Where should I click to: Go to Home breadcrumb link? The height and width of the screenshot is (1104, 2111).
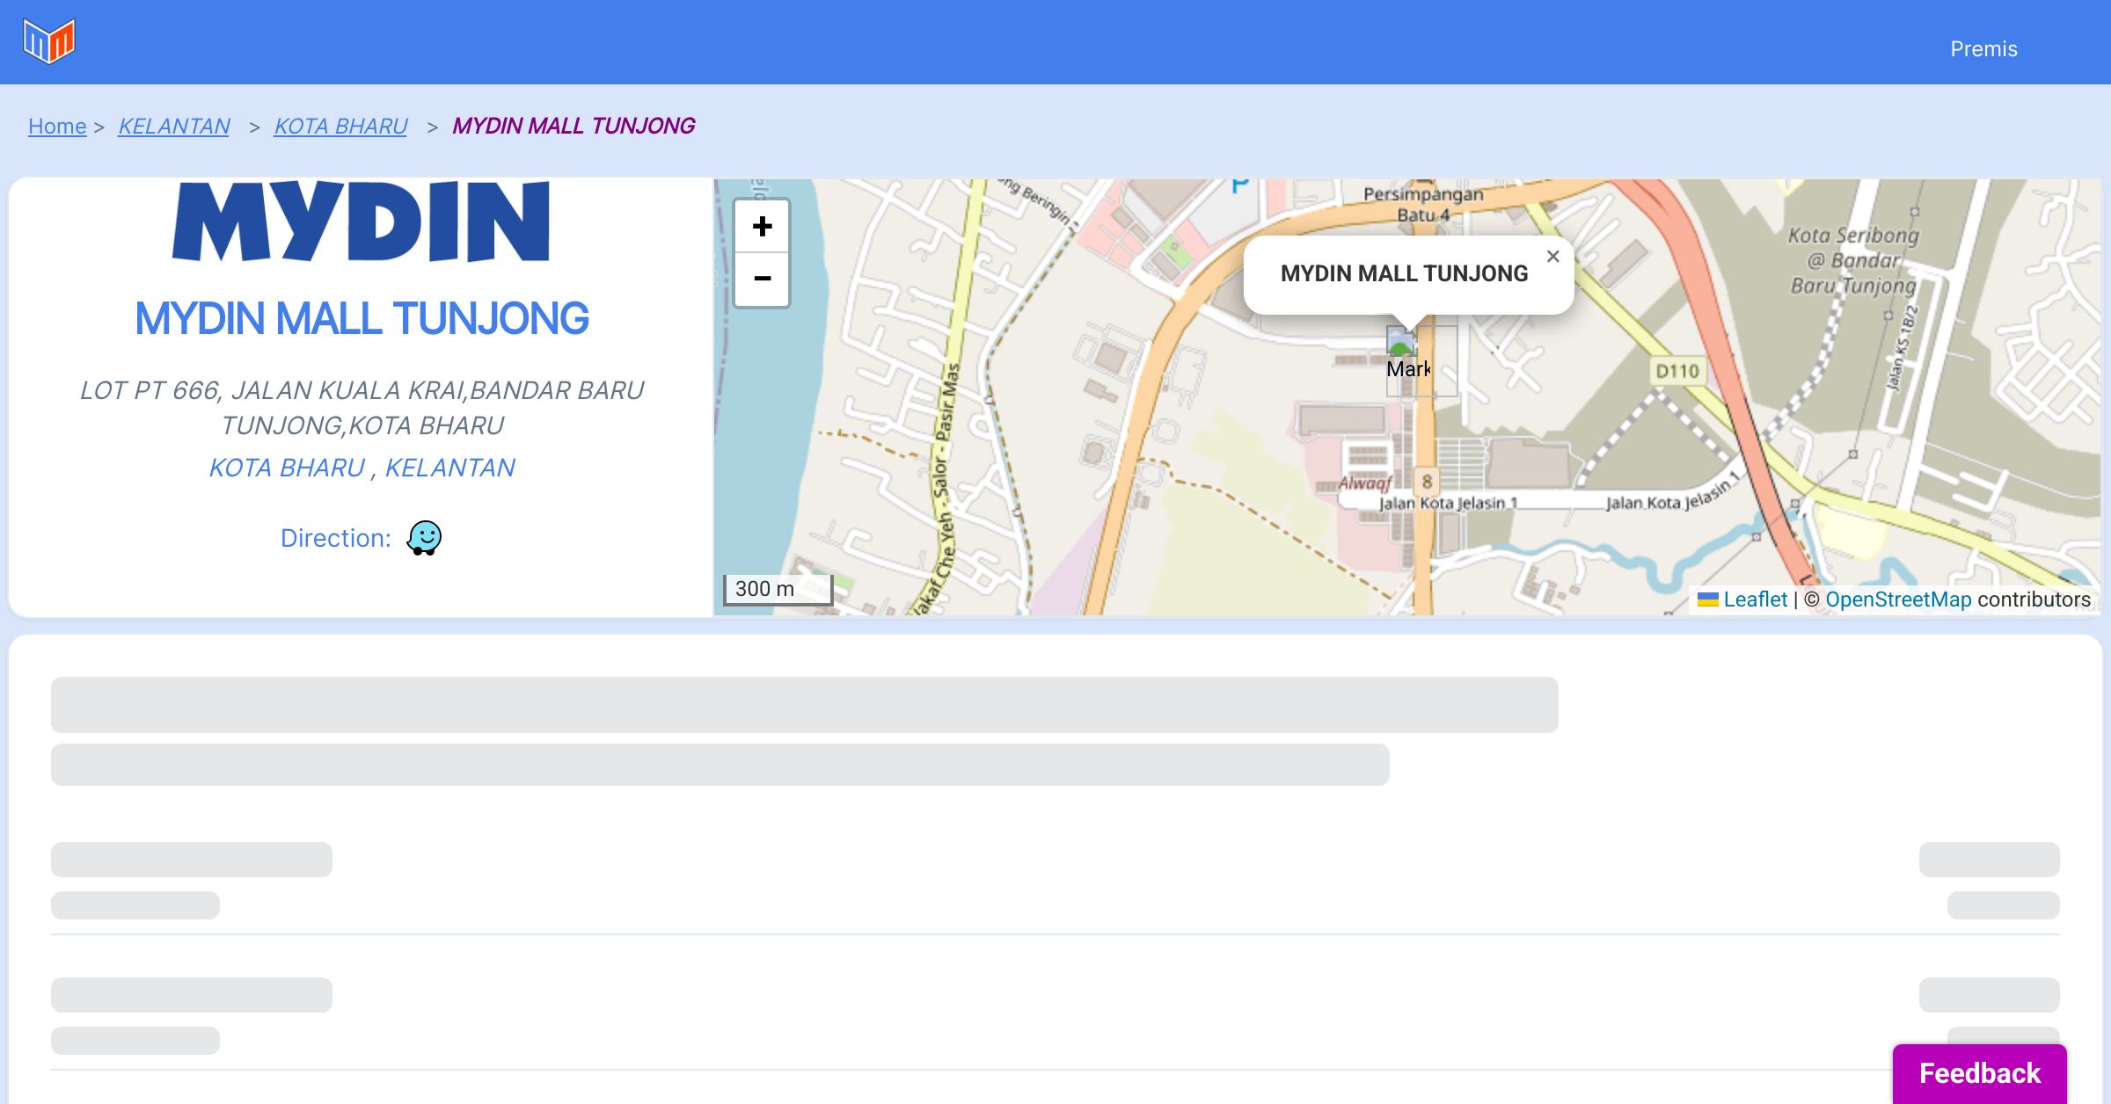click(x=57, y=127)
